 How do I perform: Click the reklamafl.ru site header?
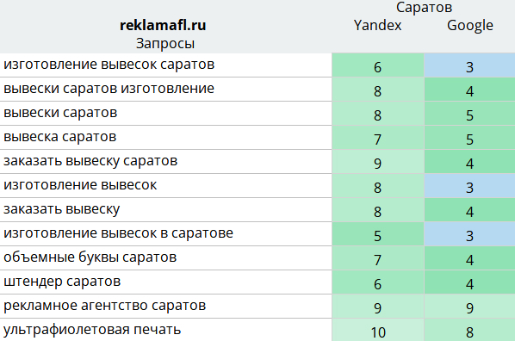[163, 25]
